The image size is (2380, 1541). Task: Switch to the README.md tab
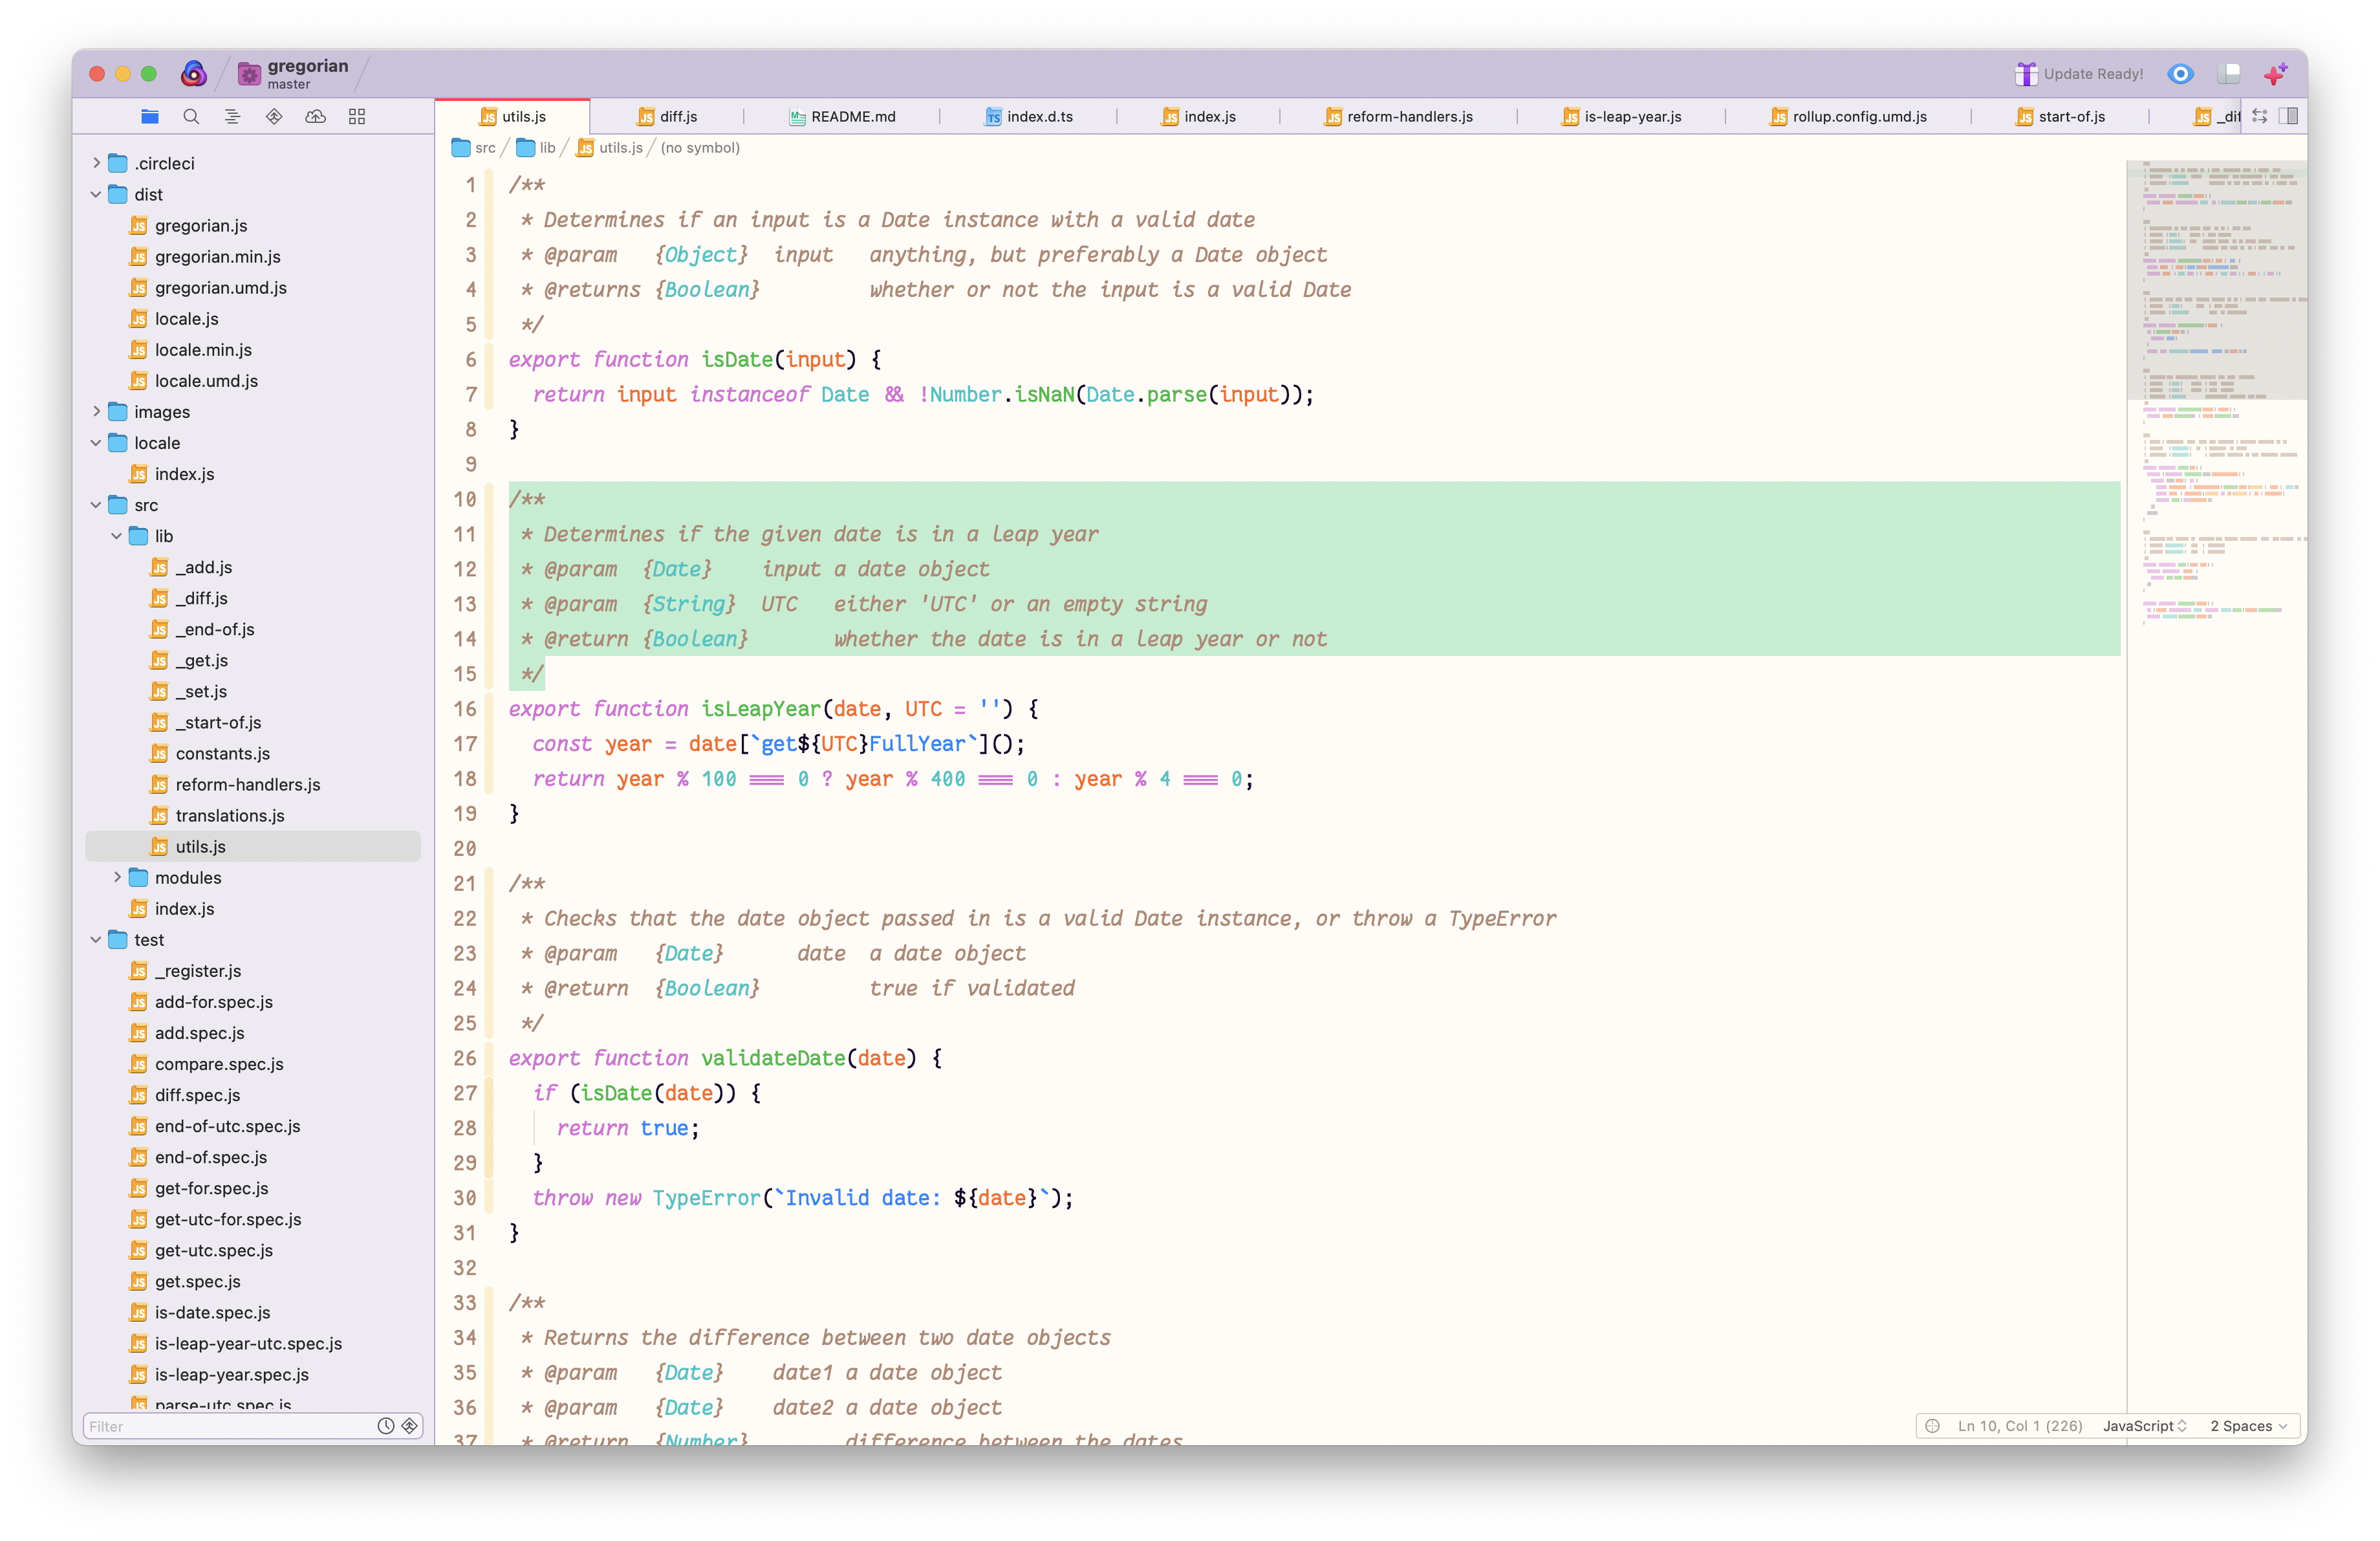[x=852, y=117]
